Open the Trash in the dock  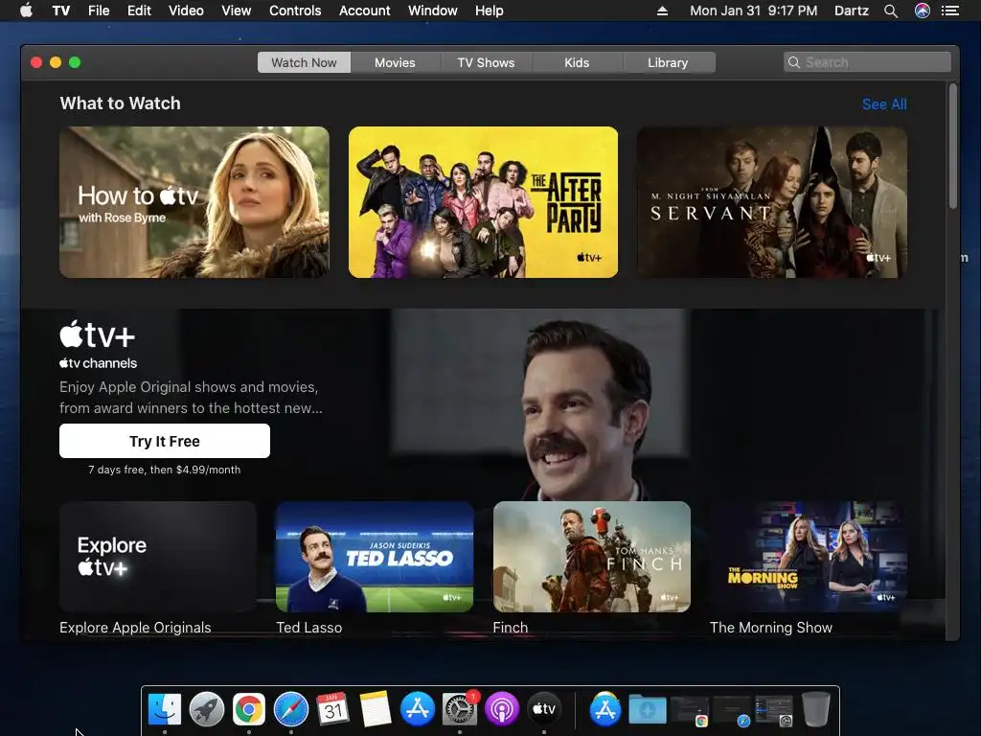pyautogui.click(x=816, y=709)
